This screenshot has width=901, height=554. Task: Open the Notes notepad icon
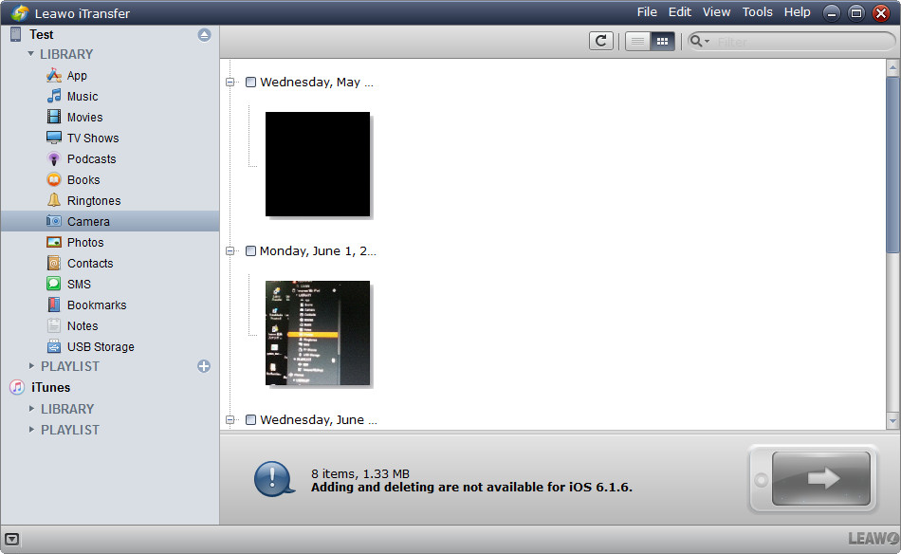coord(54,325)
